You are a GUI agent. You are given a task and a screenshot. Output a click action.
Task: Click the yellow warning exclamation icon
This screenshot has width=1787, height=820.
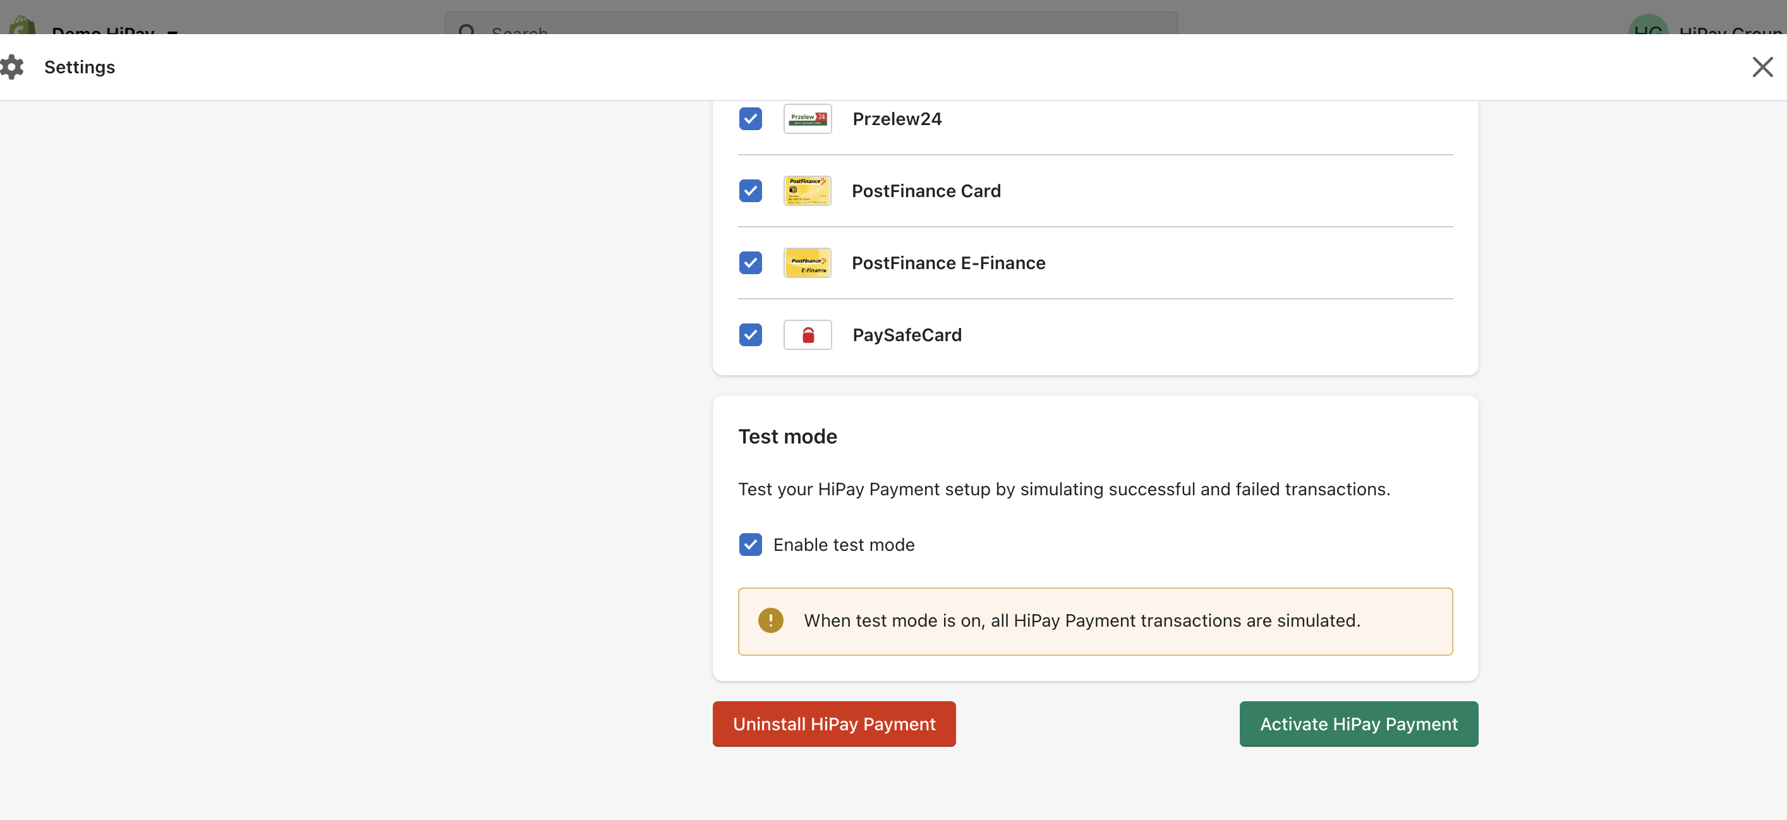tap(770, 620)
